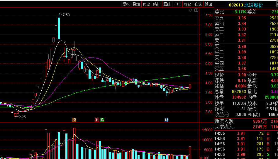The width and height of the screenshot is (278, 159).
Task: Click the 换手 value 11.83%
Action: (x=239, y=103)
